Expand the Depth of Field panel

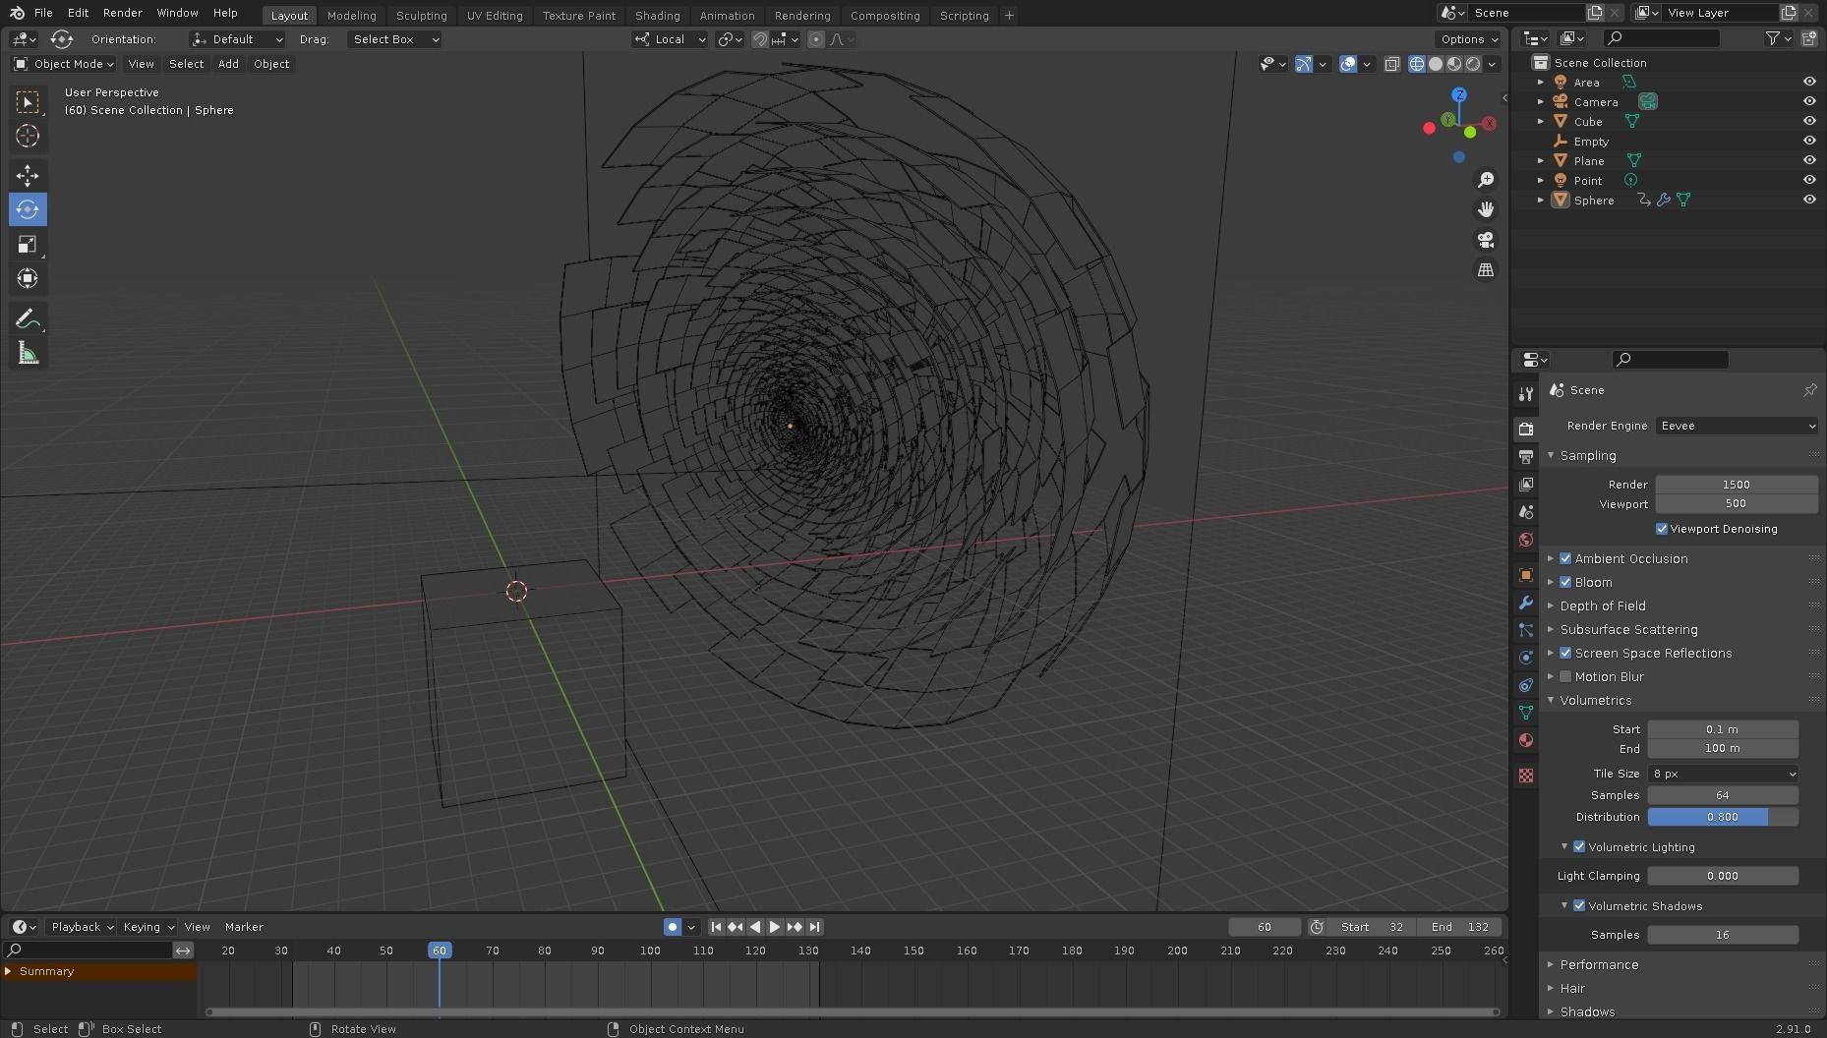[1603, 605]
